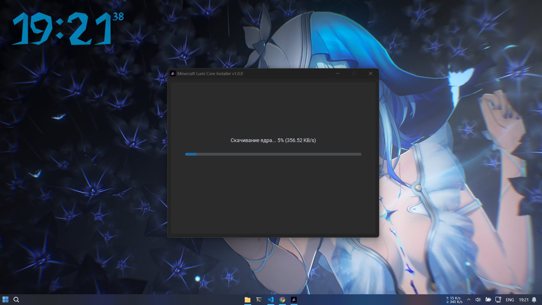Open Visual Studio Code from the taskbar
Viewport: 542px width, 305px height.
tap(271, 300)
